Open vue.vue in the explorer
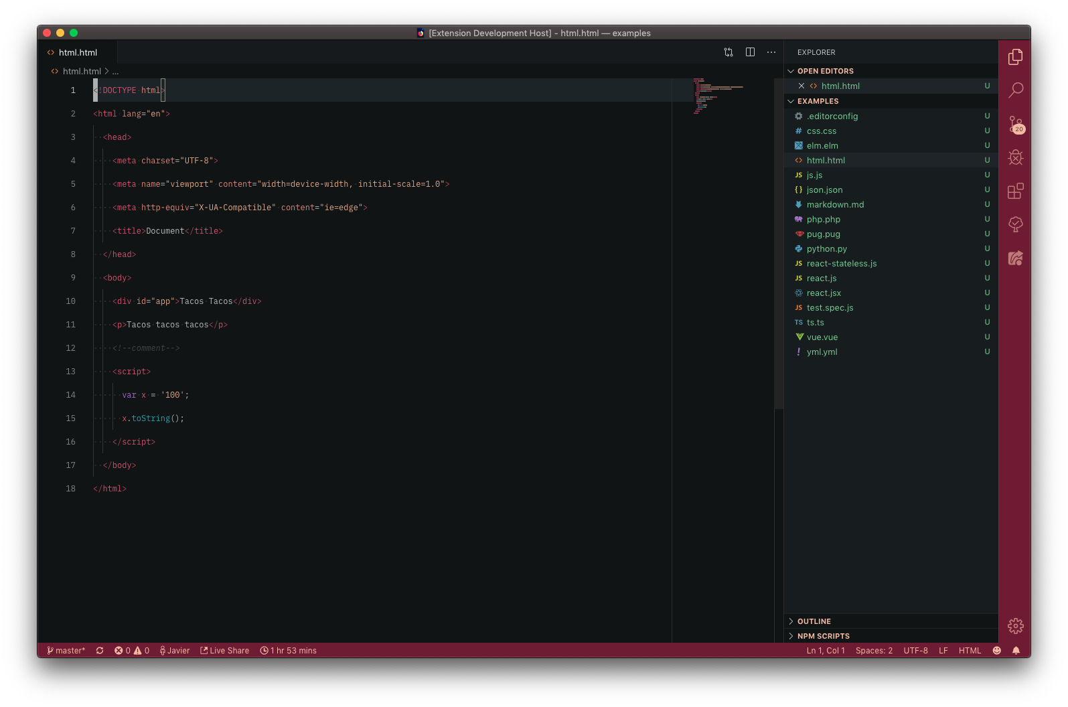This screenshot has width=1068, height=707. (891, 337)
